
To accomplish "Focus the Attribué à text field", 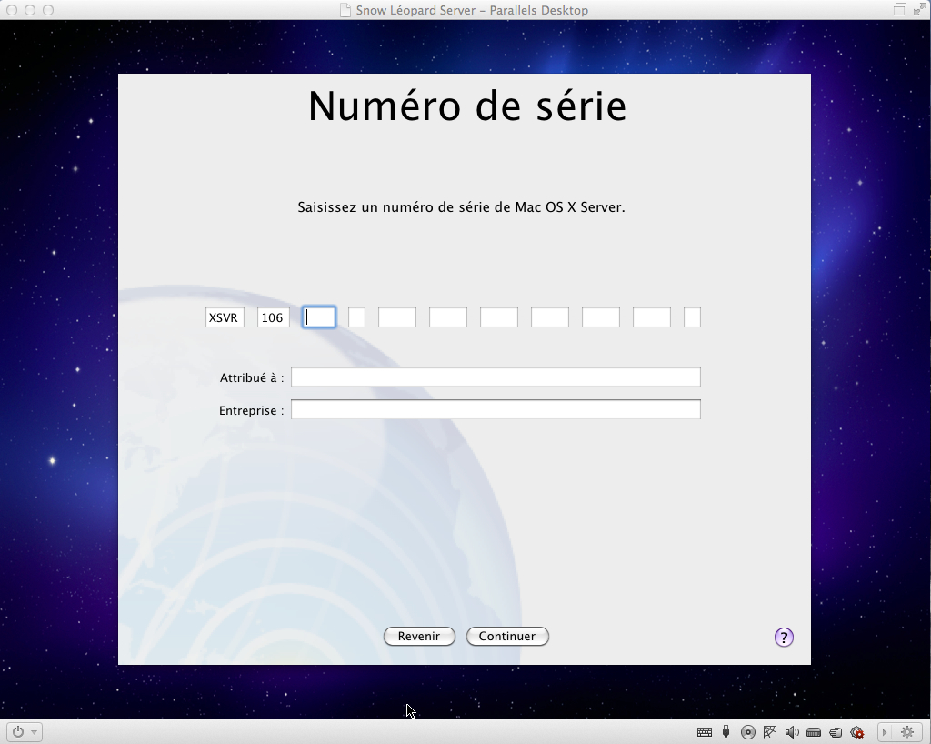I will pos(496,377).
